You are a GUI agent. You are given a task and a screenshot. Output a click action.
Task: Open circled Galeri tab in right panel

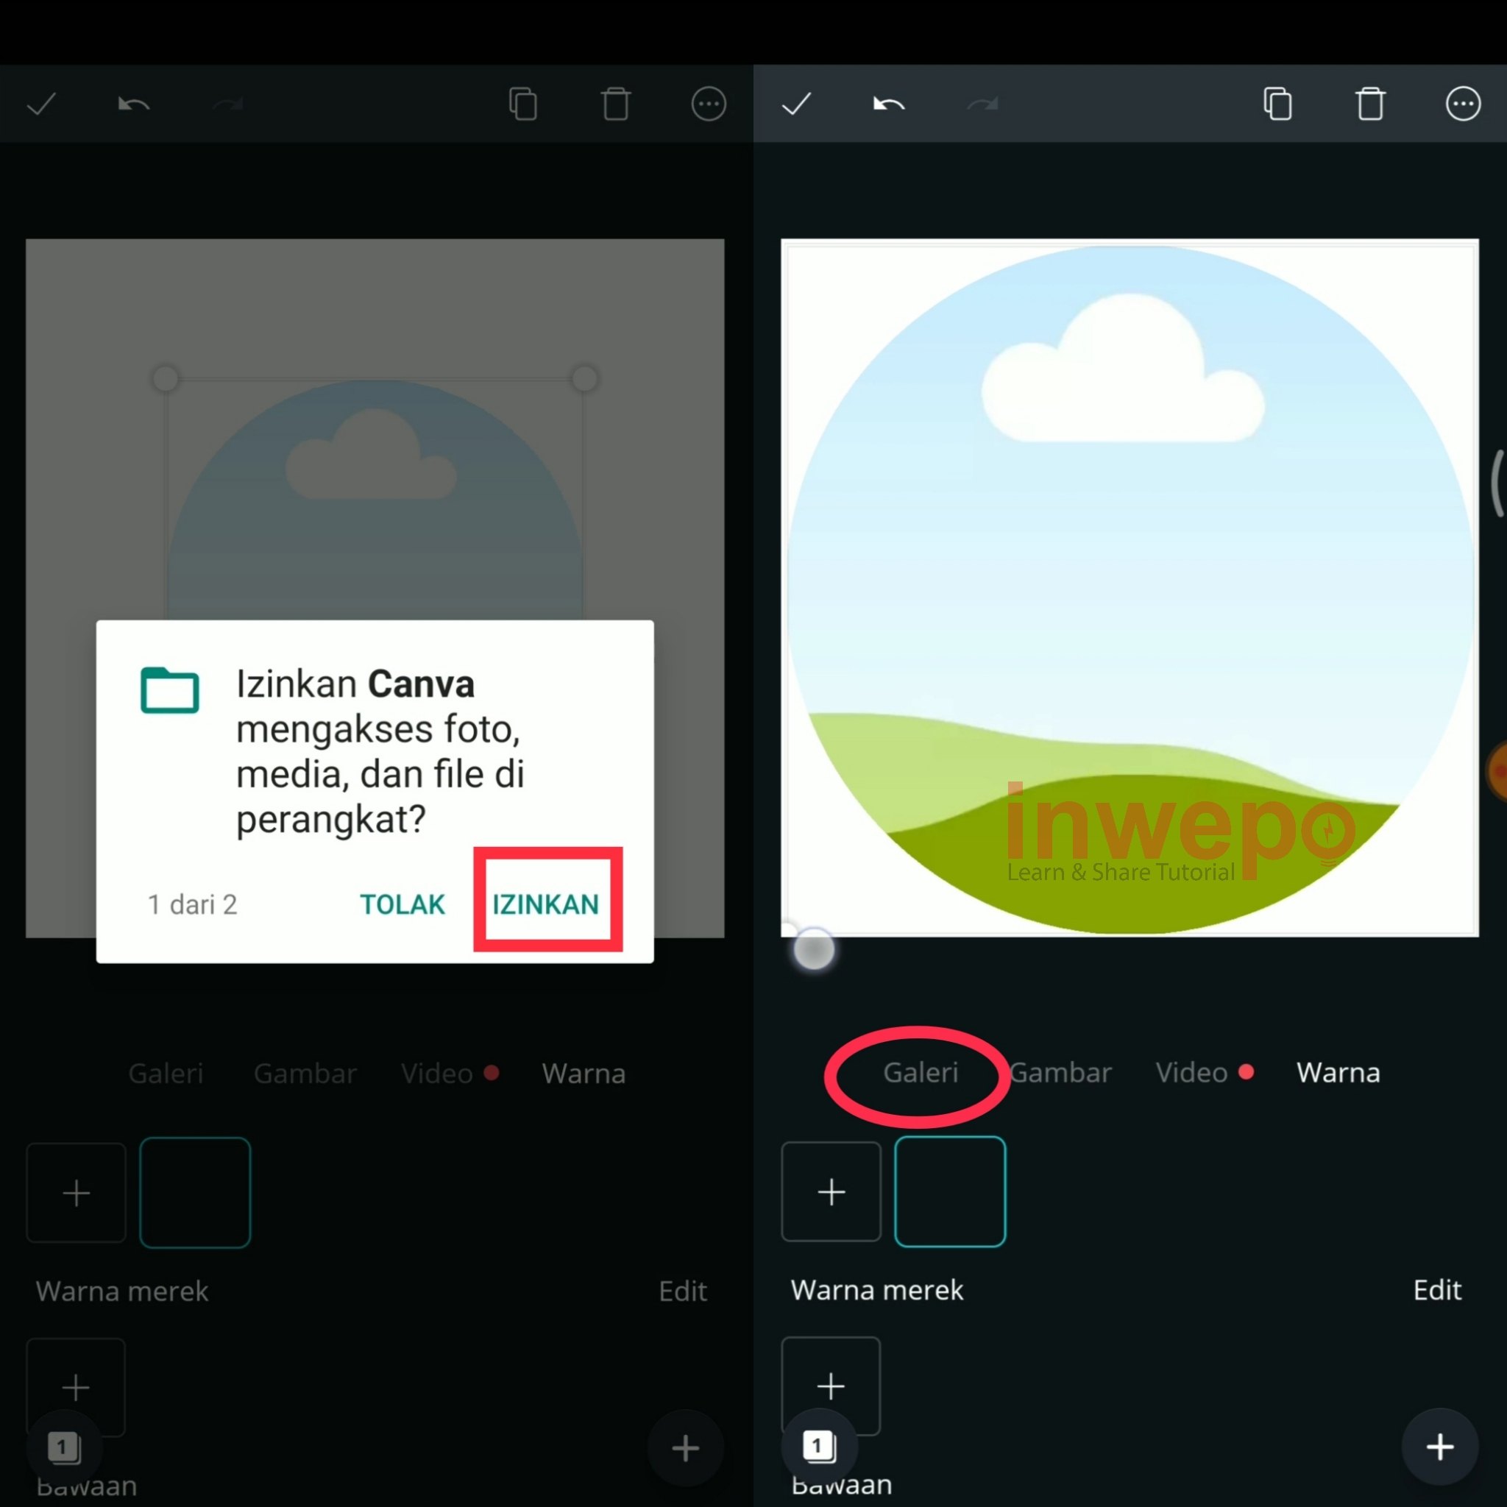(x=921, y=1074)
